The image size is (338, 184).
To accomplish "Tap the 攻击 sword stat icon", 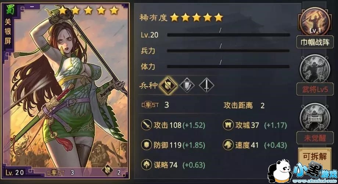I will click(146, 125).
